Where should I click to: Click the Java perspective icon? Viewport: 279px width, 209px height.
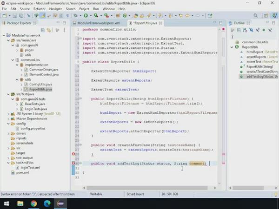click(274, 16)
